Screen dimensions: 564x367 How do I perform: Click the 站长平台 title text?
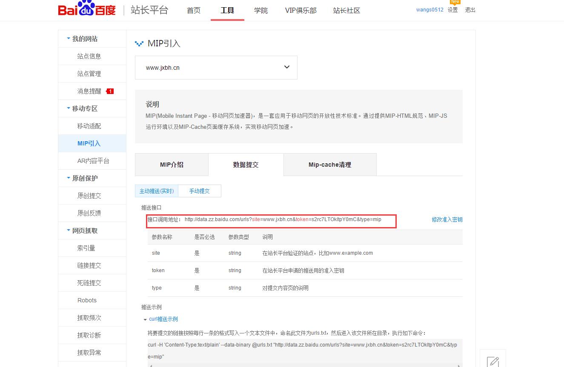pyautogui.click(x=149, y=10)
